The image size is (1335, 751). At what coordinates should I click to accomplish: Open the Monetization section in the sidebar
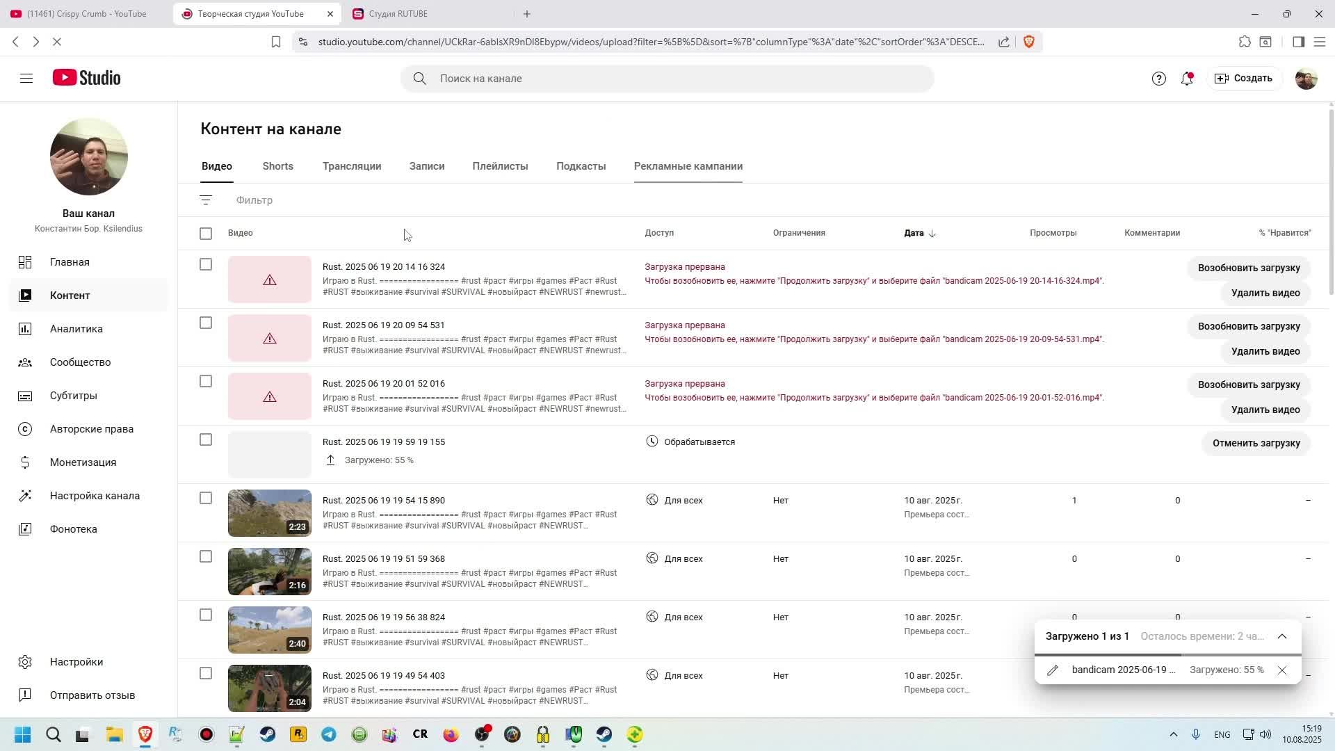[83, 462]
